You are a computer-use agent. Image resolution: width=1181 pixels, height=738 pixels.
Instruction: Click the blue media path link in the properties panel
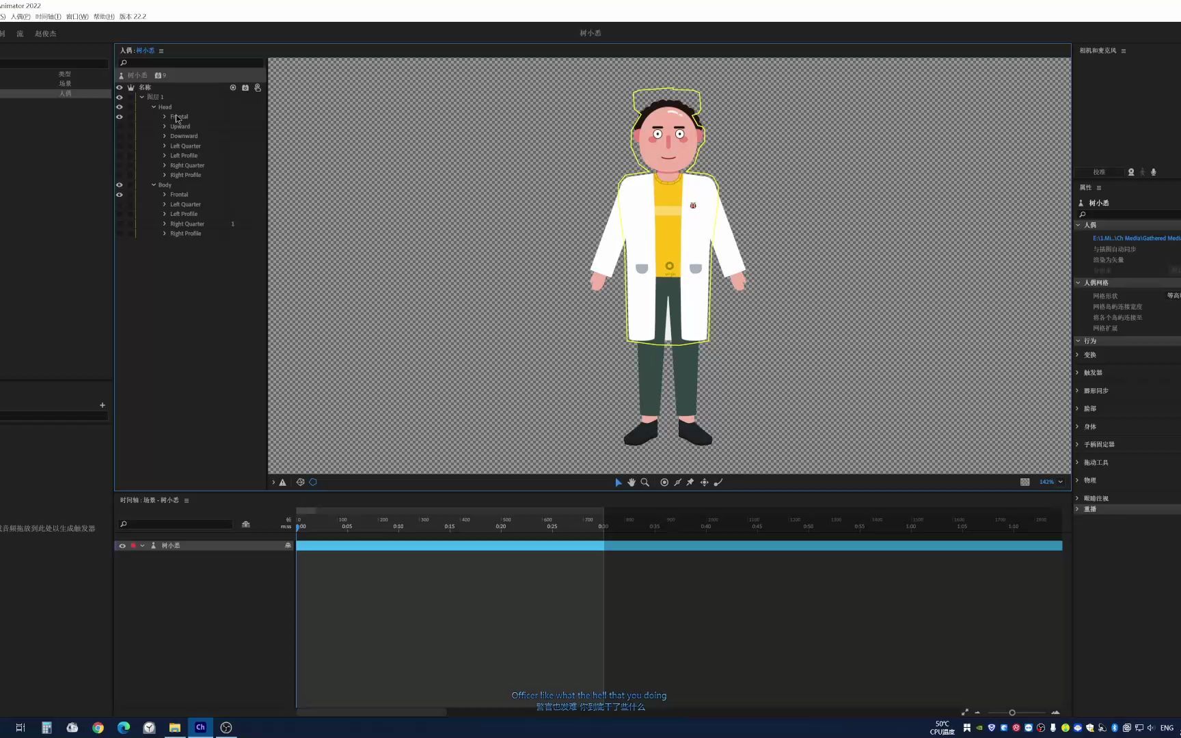tap(1135, 238)
